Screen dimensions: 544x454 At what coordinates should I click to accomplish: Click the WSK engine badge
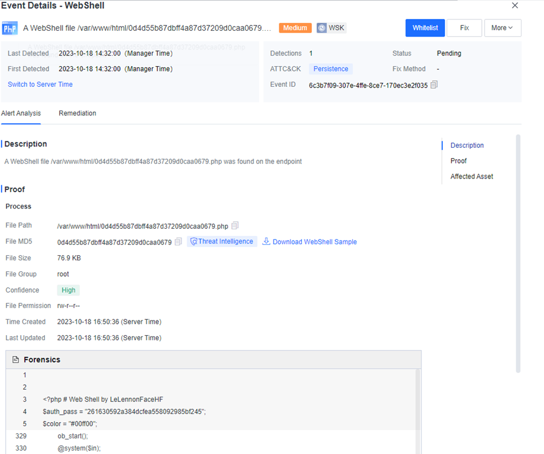tap(331, 28)
